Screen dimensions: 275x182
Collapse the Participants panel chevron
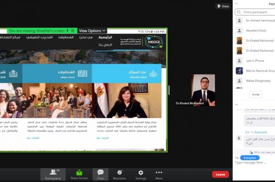click(237, 4)
